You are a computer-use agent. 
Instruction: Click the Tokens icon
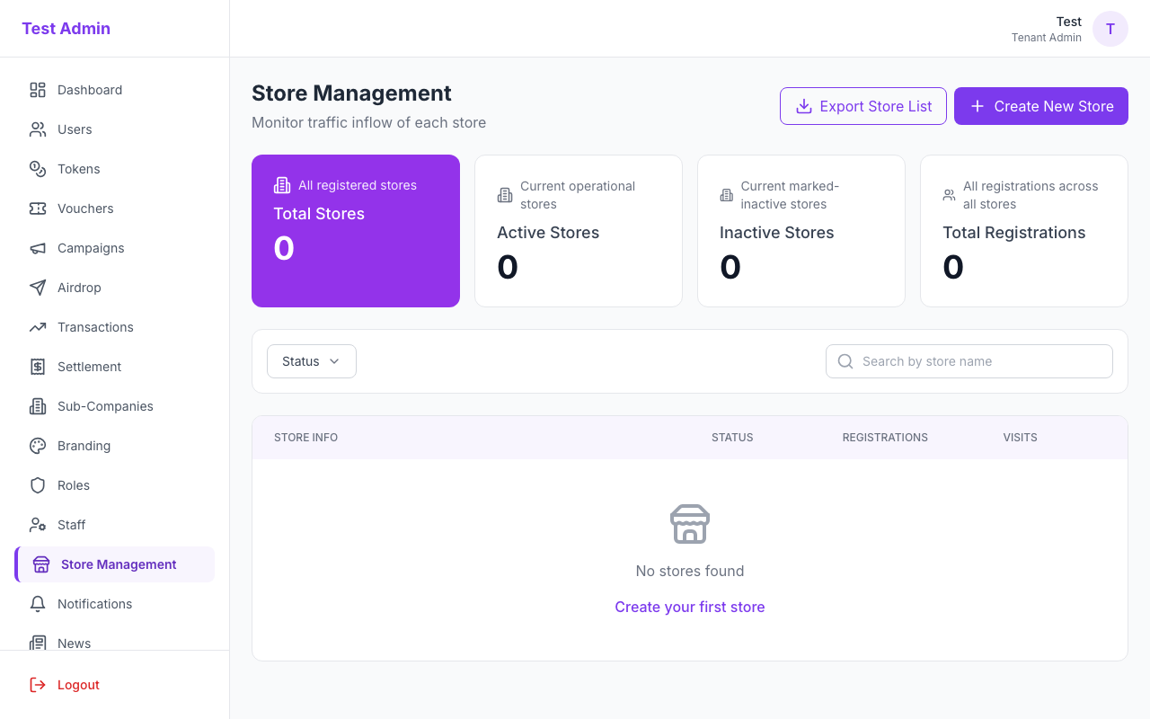[x=37, y=169]
